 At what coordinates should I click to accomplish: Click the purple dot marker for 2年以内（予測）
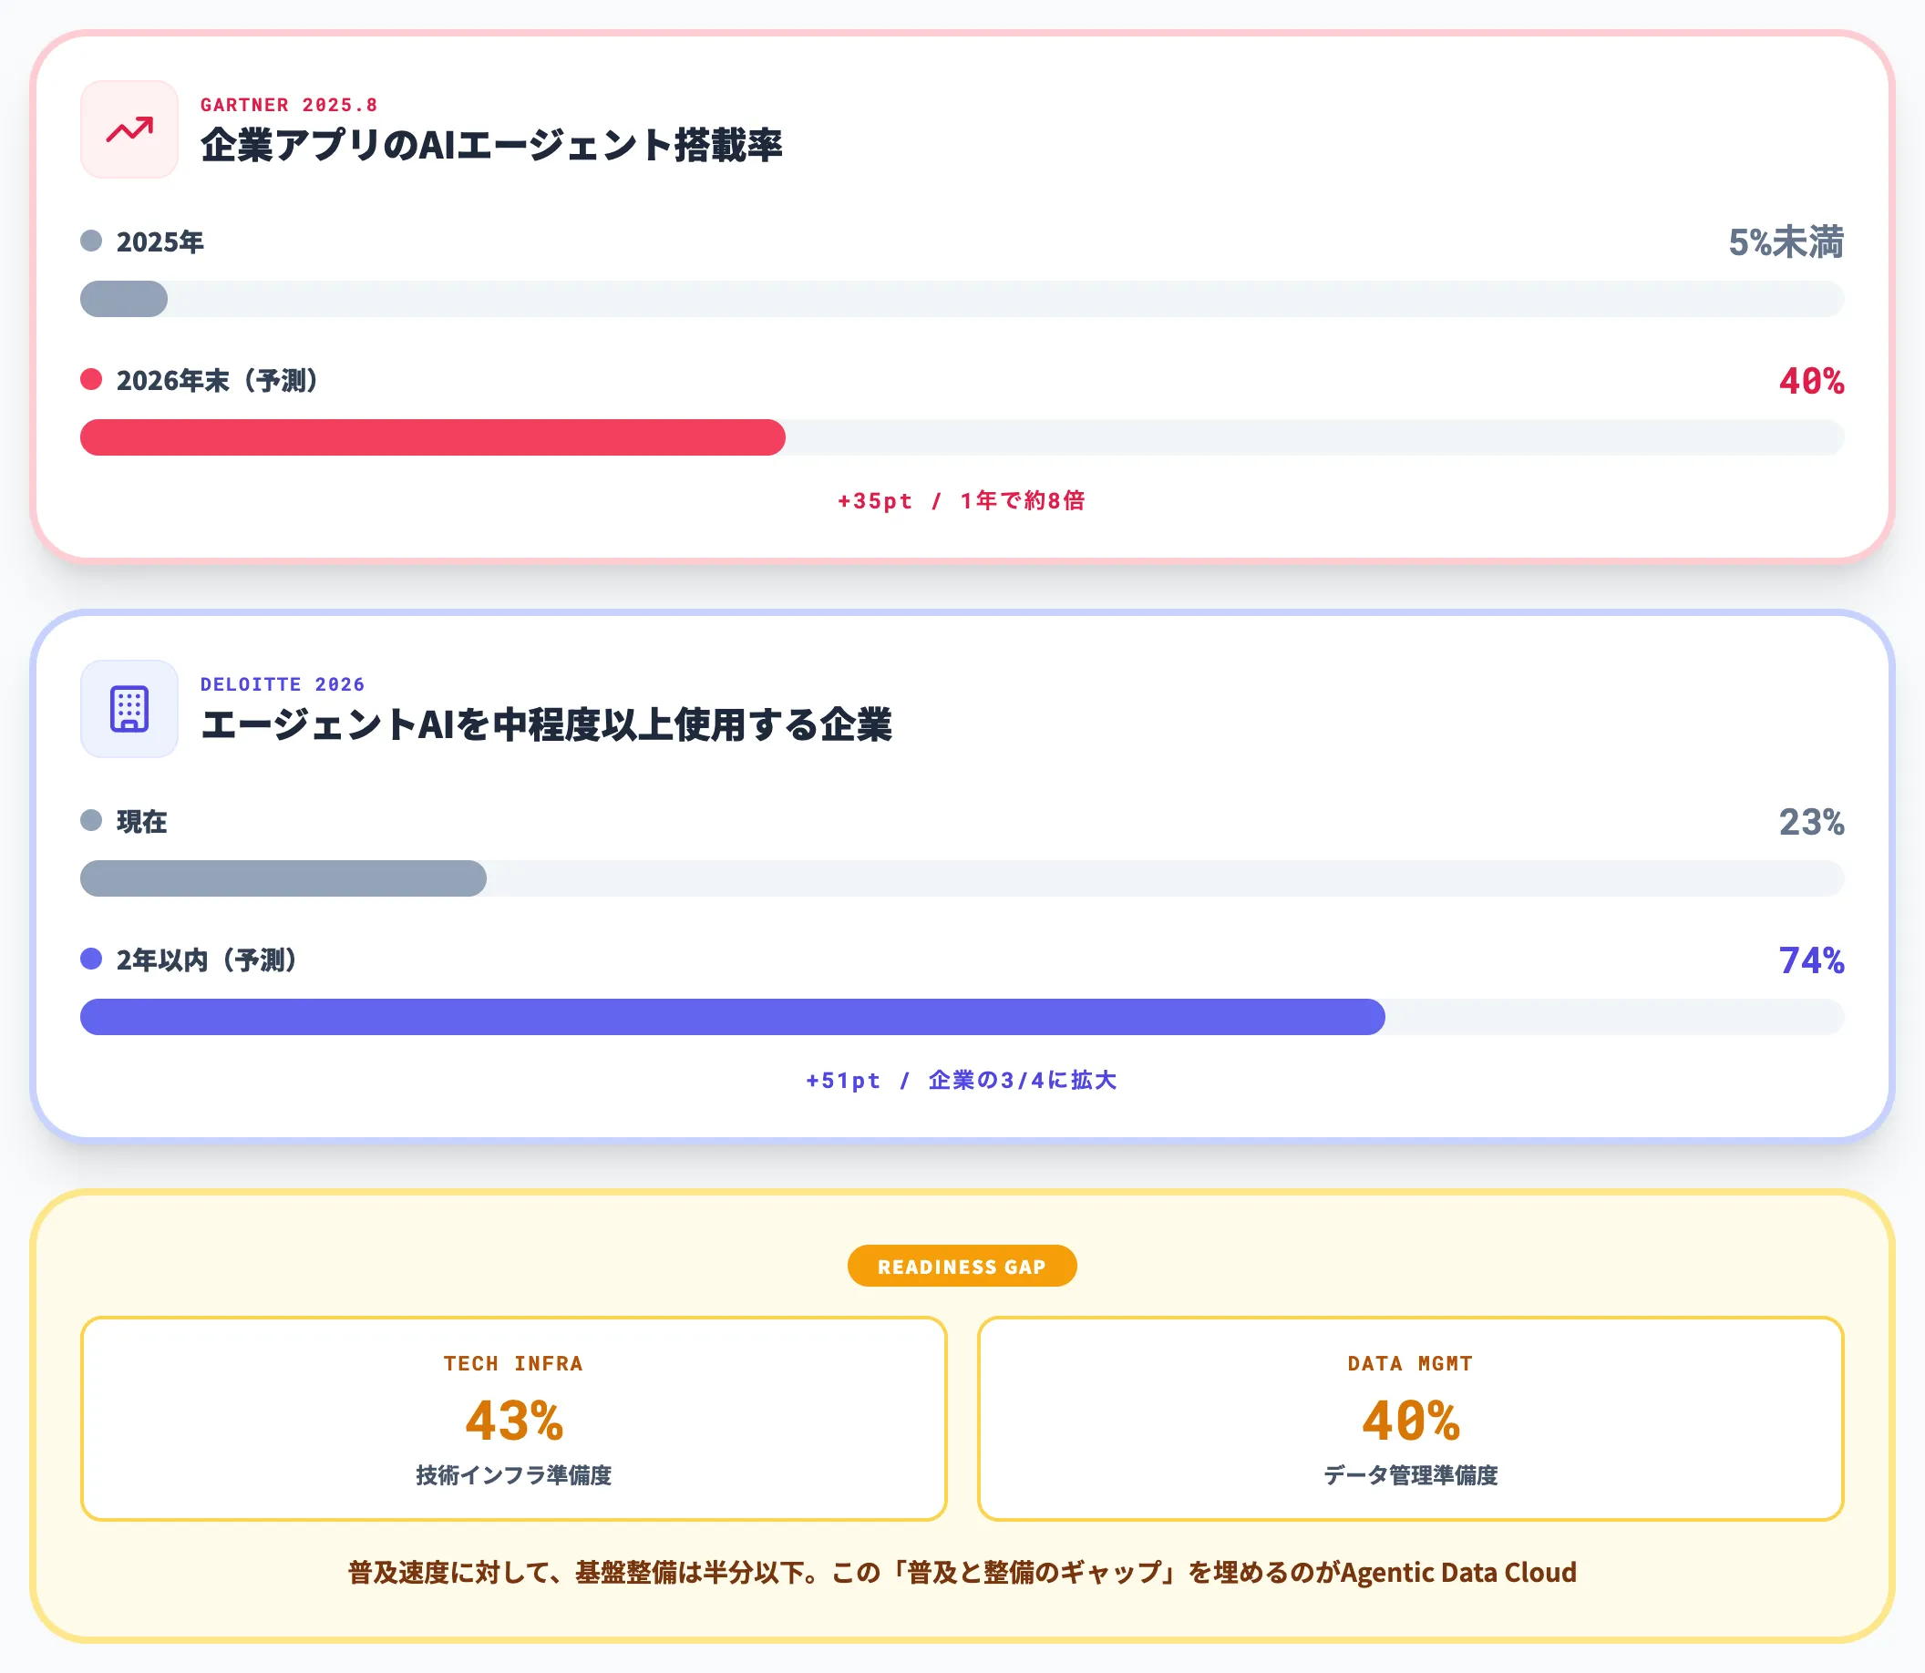click(x=89, y=959)
